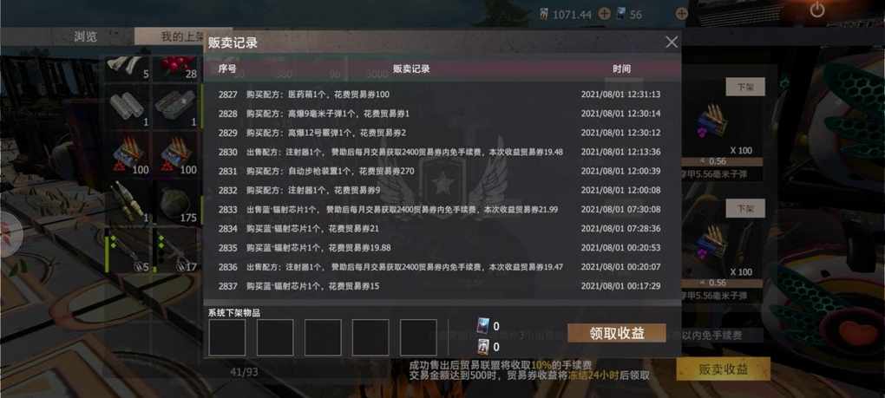Click the 领取收益 button
Image resolution: width=885 pixels, height=398 pixels.
click(x=617, y=333)
